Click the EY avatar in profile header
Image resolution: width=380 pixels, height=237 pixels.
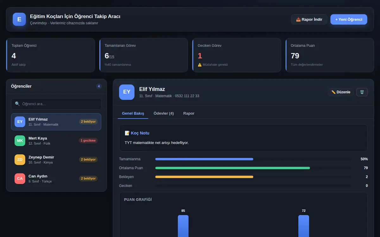pos(127,92)
